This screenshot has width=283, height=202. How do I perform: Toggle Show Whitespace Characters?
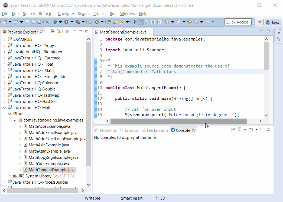coord(159,22)
